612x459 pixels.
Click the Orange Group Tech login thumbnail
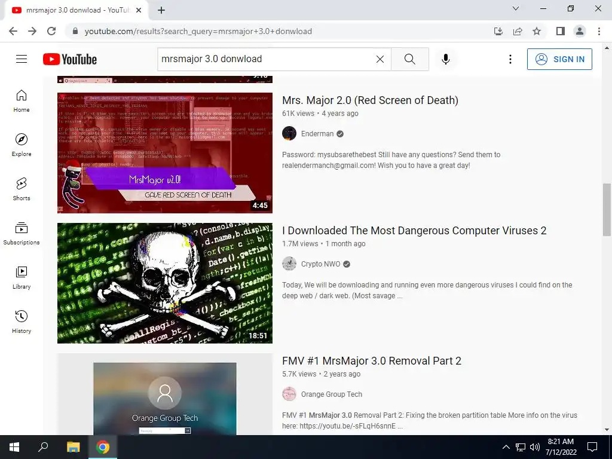coord(165,394)
